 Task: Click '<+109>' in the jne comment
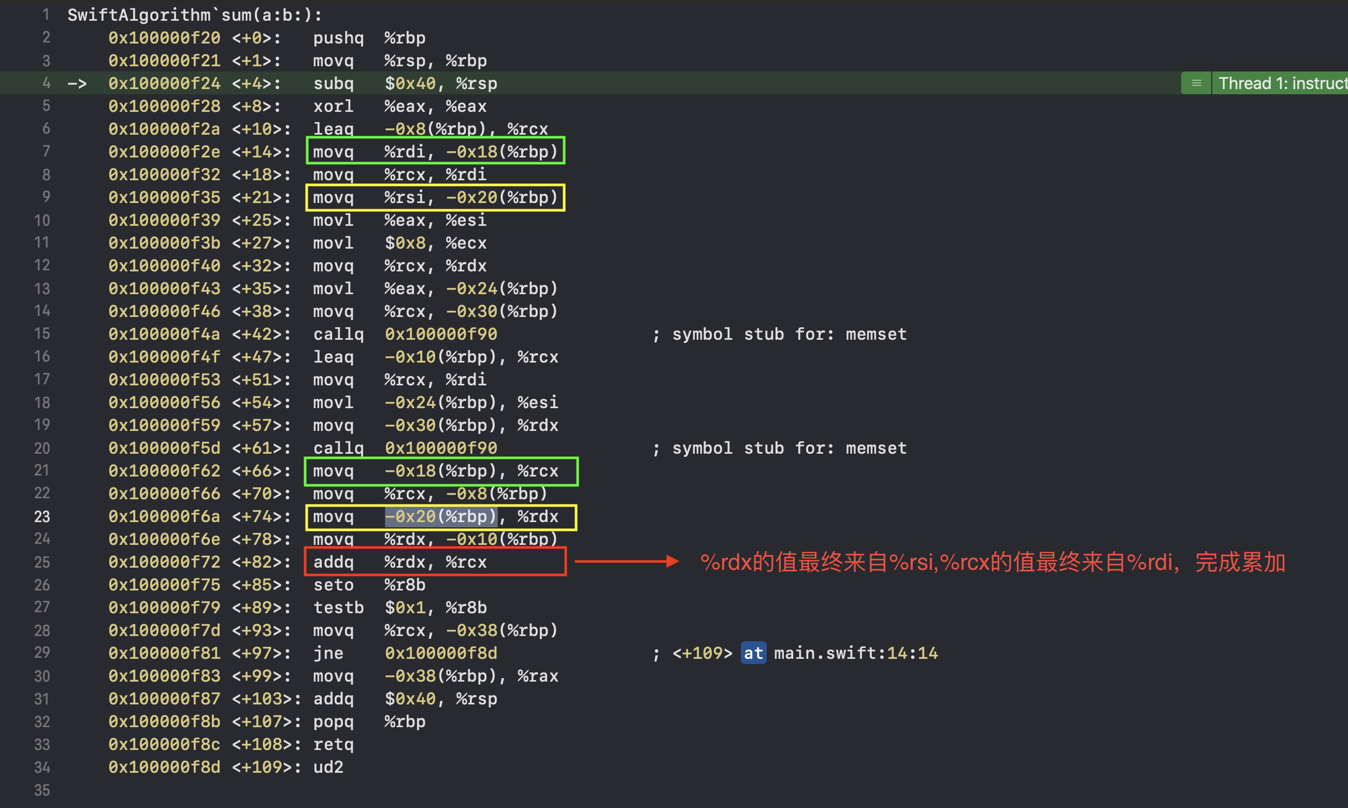tap(702, 653)
